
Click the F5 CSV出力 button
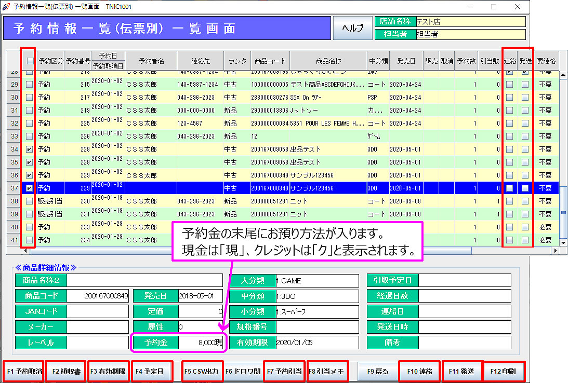[202, 372]
